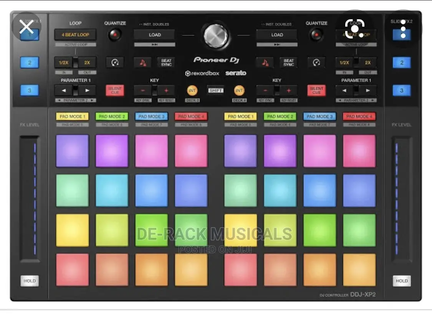The height and width of the screenshot is (318, 432).
Task: Toggle right deck SILENT CUE button
Action: [316, 90]
